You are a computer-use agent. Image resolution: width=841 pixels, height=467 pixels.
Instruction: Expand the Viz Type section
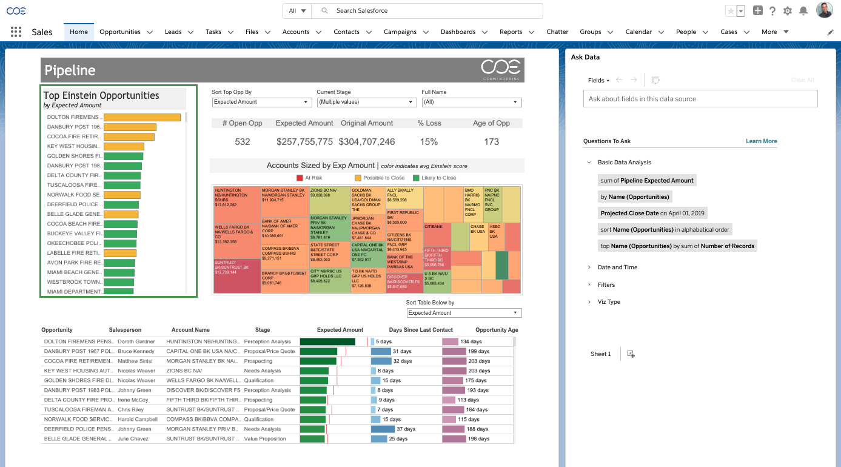click(589, 302)
